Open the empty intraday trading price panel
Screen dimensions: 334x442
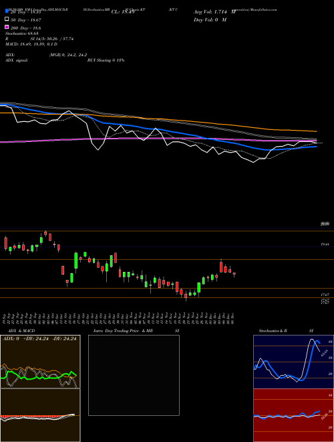pyautogui.click(x=134, y=375)
